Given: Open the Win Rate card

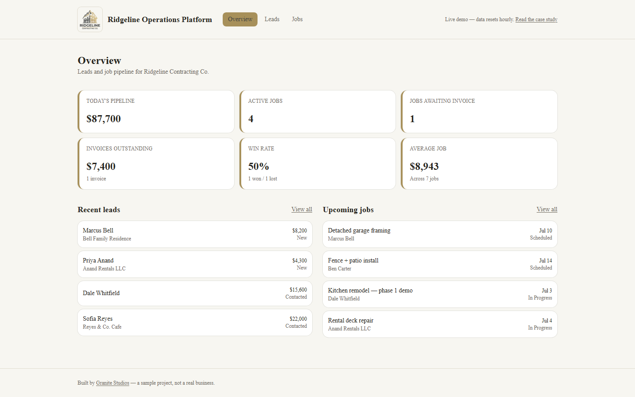Looking at the screenshot, I should [x=317, y=164].
